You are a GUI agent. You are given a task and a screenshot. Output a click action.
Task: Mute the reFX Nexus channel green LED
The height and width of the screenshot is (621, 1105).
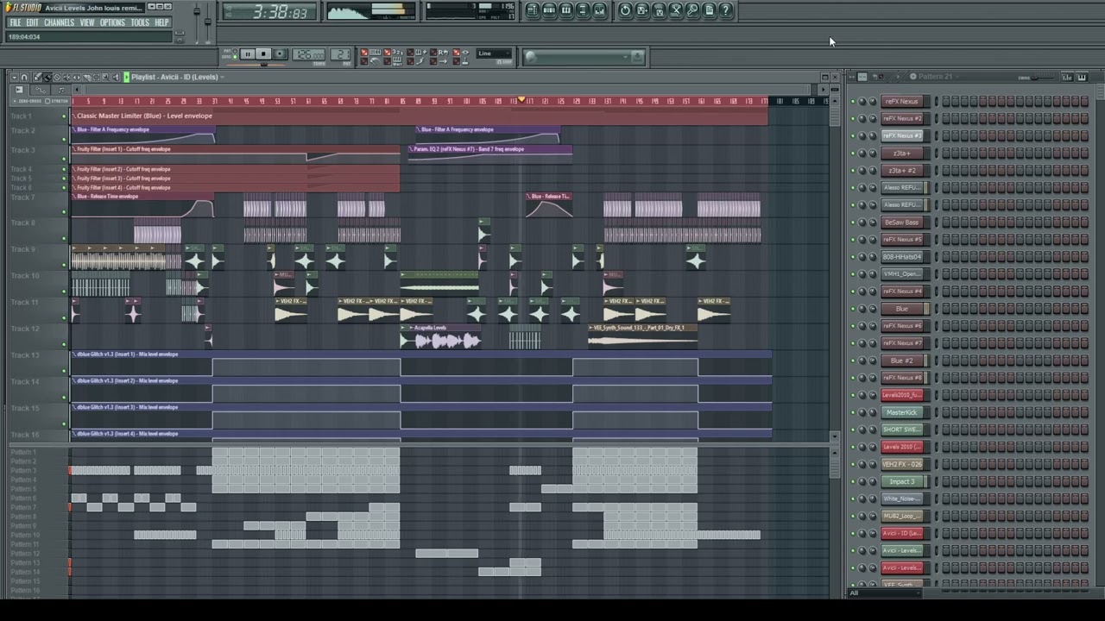853,102
